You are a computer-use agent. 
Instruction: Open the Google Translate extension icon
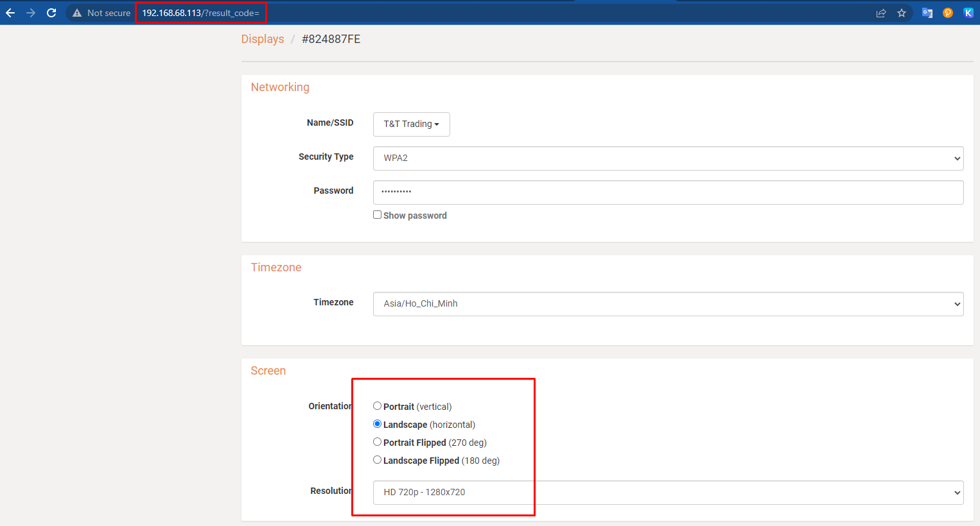pyautogui.click(x=927, y=13)
